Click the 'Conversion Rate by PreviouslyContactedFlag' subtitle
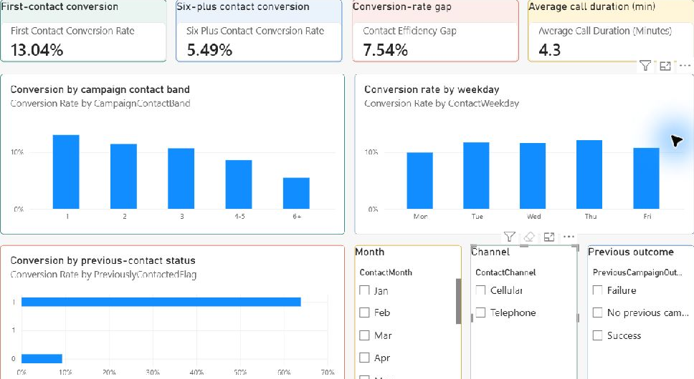This screenshot has height=379, width=694. pyautogui.click(x=103, y=275)
